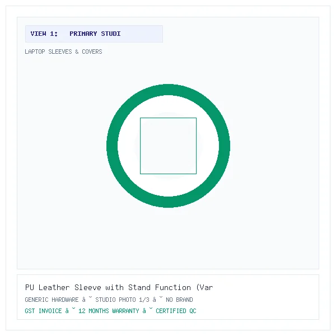Click the word Stand Function in title
Screen dimensions: 336x336
click(160, 287)
